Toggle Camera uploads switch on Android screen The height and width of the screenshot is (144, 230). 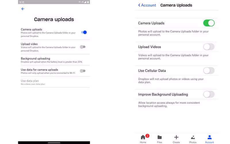click(84, 32)
